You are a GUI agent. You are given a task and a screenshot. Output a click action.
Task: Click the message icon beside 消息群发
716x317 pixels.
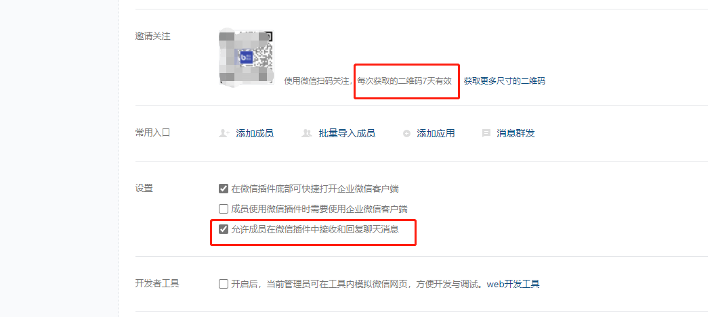[486, 133]
